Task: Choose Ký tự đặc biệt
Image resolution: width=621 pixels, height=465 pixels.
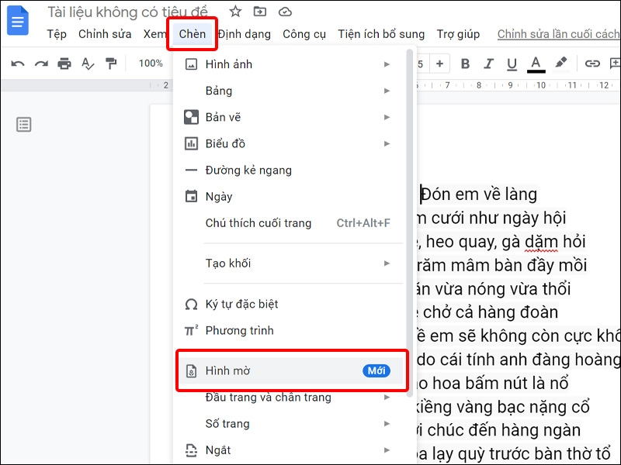Action: click(290, 304)
